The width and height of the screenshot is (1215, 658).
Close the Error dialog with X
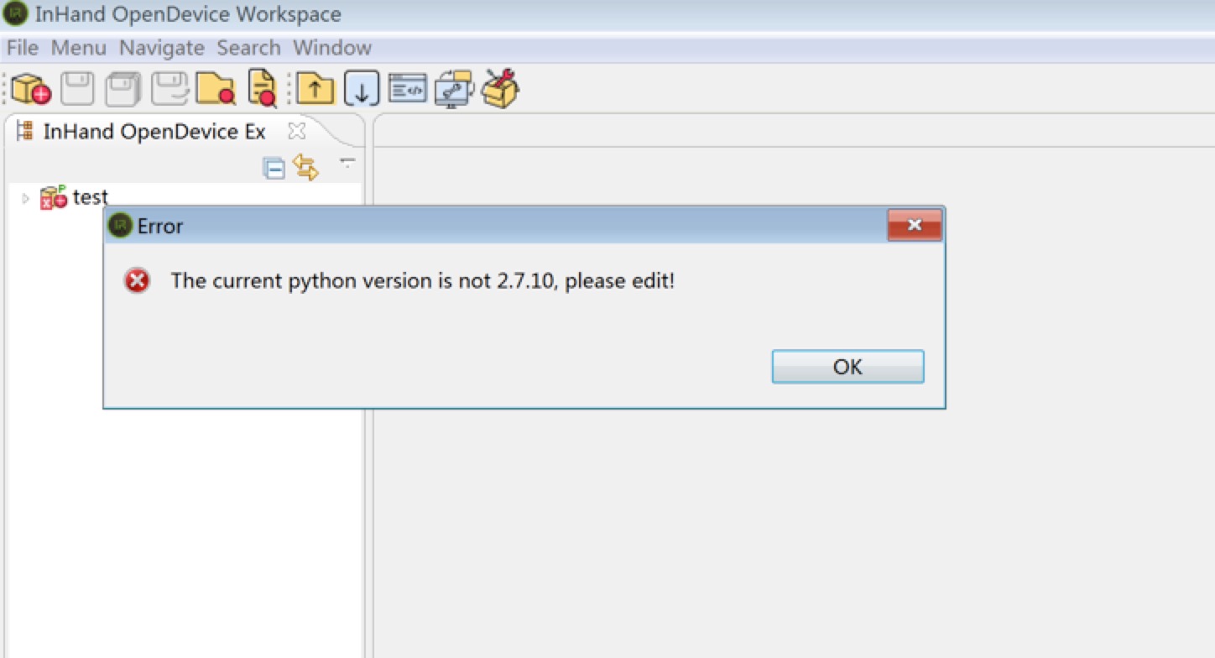coord(915,225)
